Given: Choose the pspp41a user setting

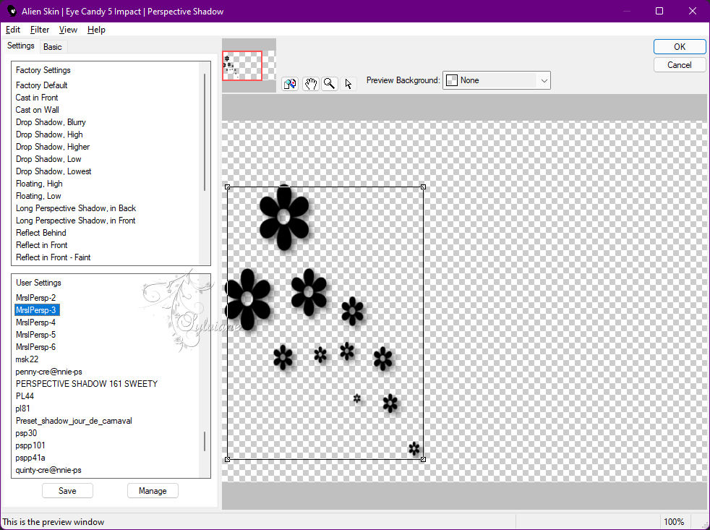Looking at the screenshot, I should pos(30,458).
